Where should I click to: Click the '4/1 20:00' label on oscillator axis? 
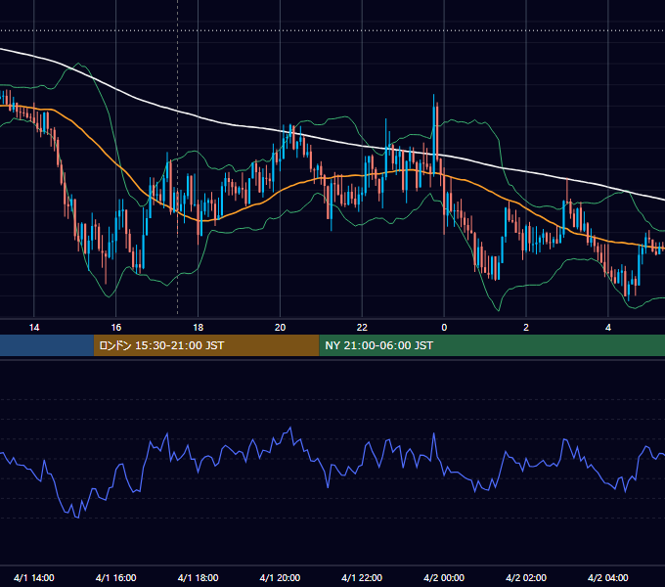pos(280,577)
